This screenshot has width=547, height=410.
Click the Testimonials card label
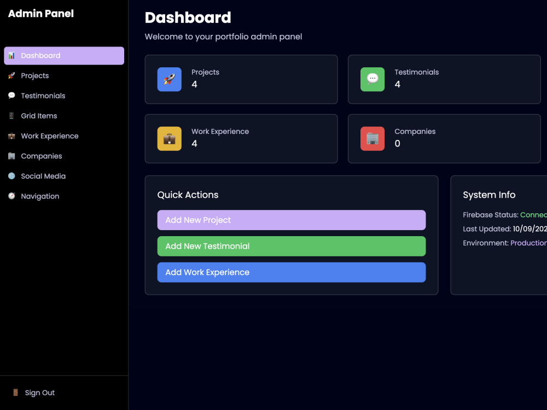(x=416, y=72)
